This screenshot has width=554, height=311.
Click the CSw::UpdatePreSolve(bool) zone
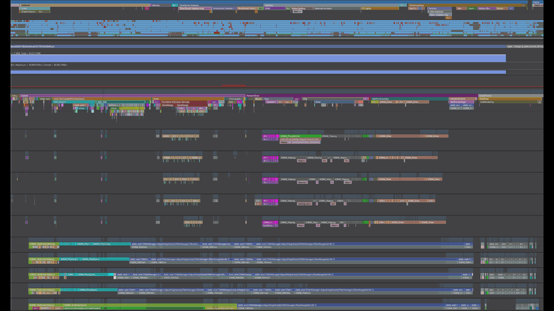click(102, 99)
